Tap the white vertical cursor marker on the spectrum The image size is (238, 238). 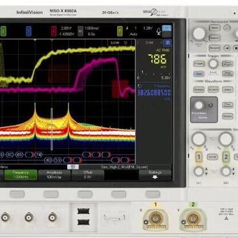pyautogui.click(x=52, y=129)
